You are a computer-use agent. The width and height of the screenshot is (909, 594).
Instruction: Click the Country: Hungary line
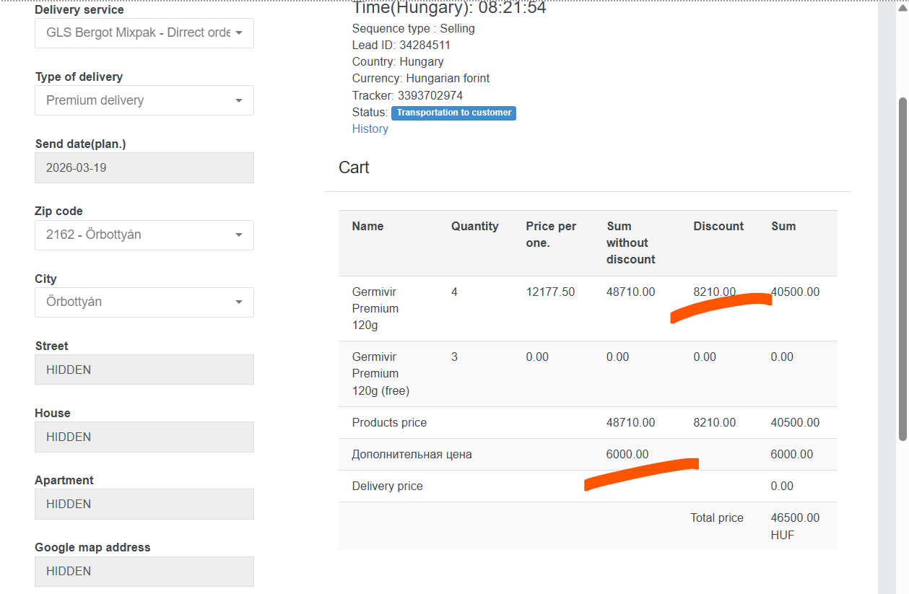click(398, 61)
